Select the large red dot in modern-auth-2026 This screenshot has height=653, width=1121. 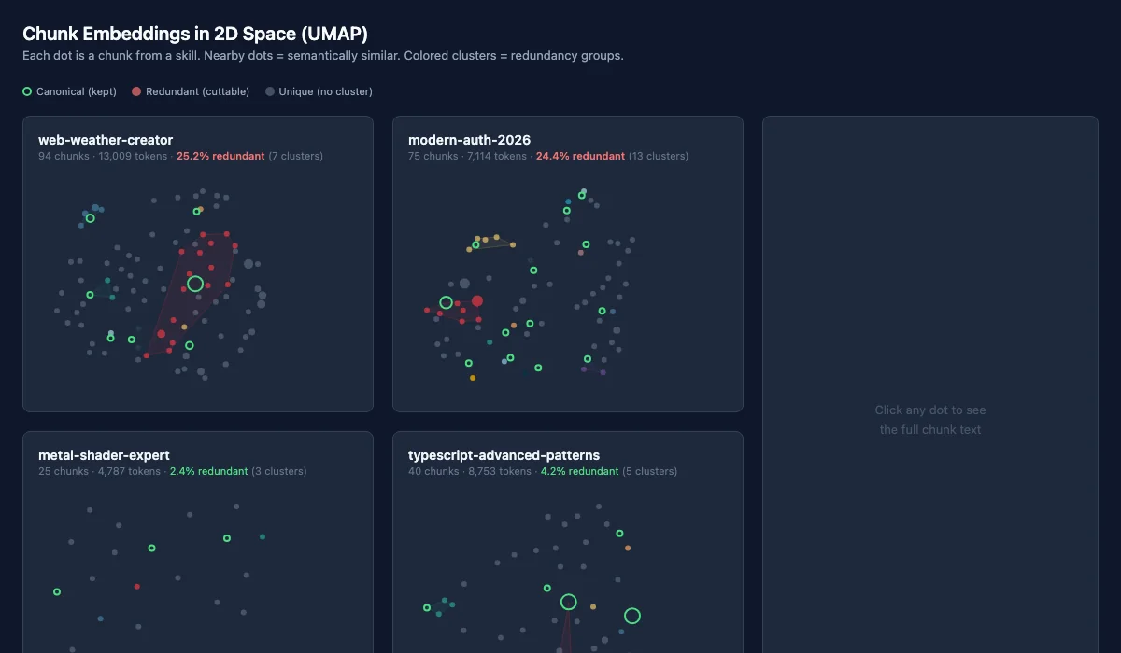pos(478,300)
